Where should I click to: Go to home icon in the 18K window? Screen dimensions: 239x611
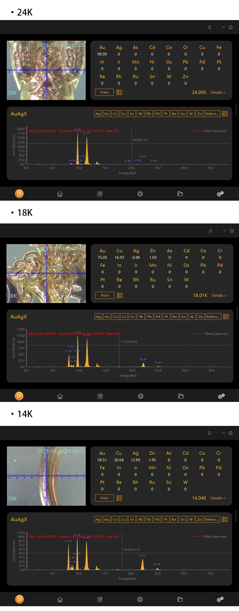(60, 396)
